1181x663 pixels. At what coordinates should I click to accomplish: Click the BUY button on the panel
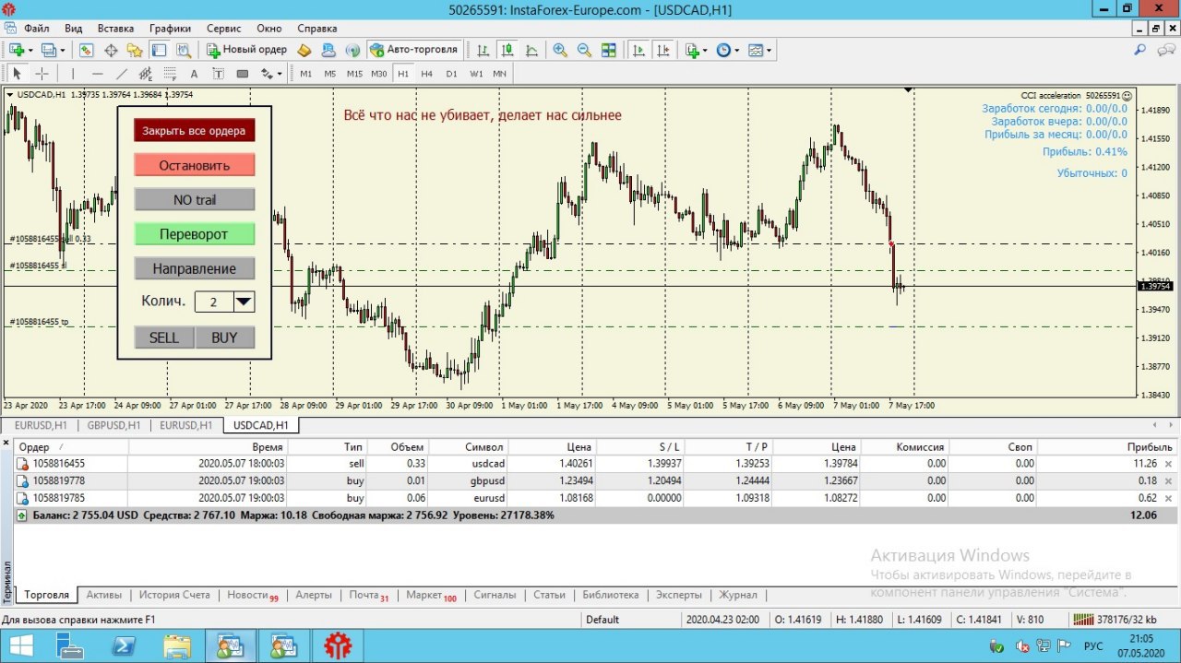[x=224, y=337]
